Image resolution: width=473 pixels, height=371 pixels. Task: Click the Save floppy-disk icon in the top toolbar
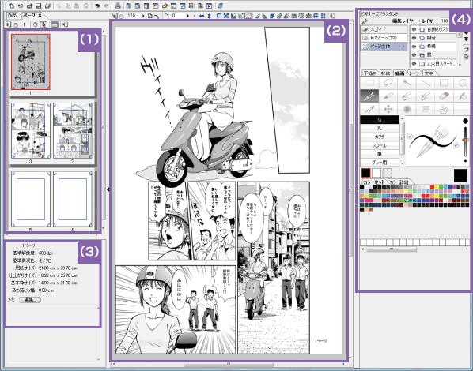[38, 6]
